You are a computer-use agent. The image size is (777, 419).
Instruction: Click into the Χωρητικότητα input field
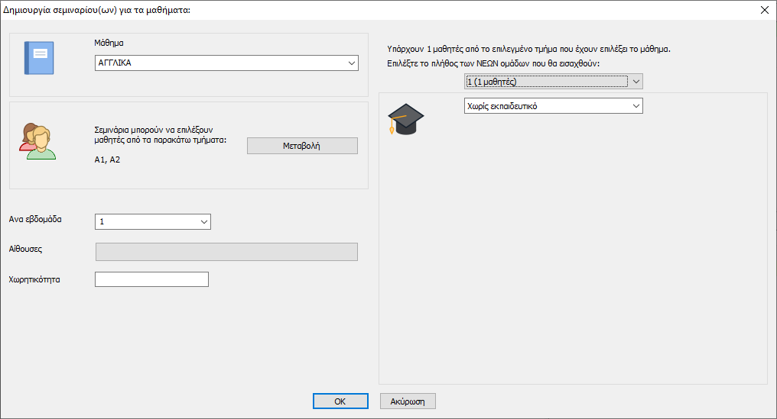coord(151,280)
